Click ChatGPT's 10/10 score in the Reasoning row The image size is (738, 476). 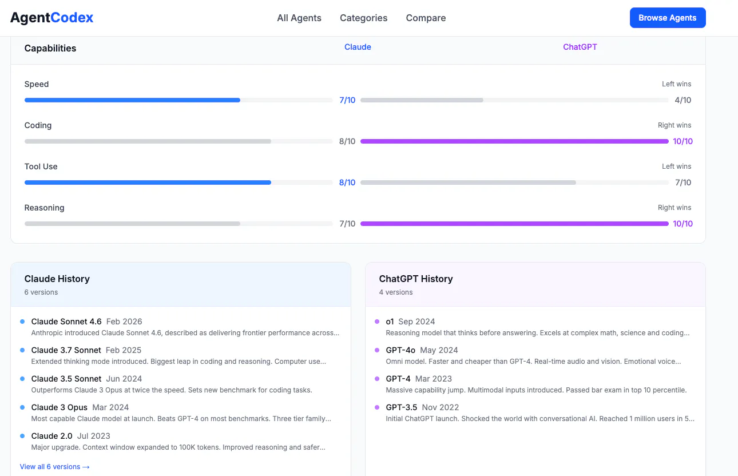click(683, 224)
